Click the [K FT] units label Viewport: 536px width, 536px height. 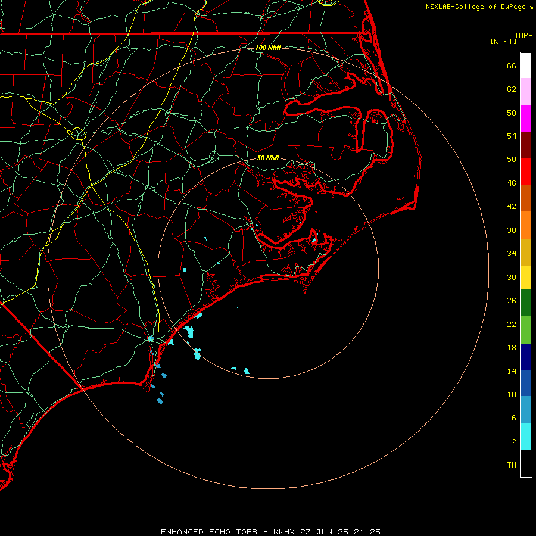pyautogui.click(x=503, y=41)
